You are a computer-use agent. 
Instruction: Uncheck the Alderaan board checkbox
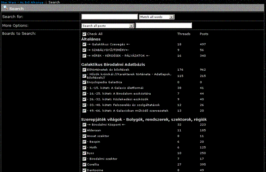pyautogui.click(x=84, y=130)
